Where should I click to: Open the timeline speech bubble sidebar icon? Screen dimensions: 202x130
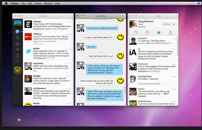(x=17, y=32)
